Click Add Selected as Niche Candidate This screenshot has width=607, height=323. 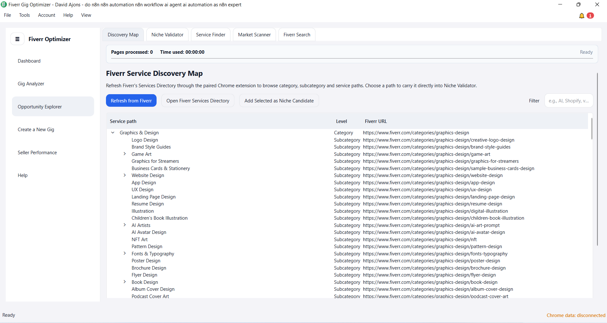pyautogui.click(x=279, y=101)
